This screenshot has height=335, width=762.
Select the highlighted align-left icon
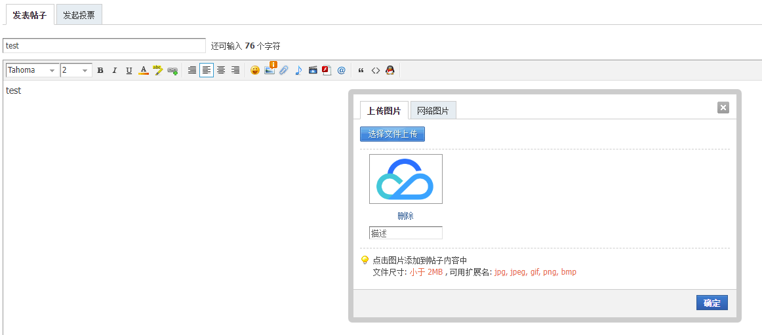pos(207,70)
